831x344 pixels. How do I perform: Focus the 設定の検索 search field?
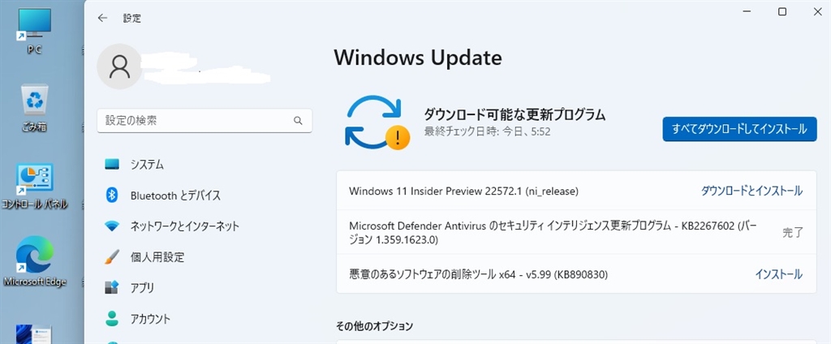click(195, 120)
